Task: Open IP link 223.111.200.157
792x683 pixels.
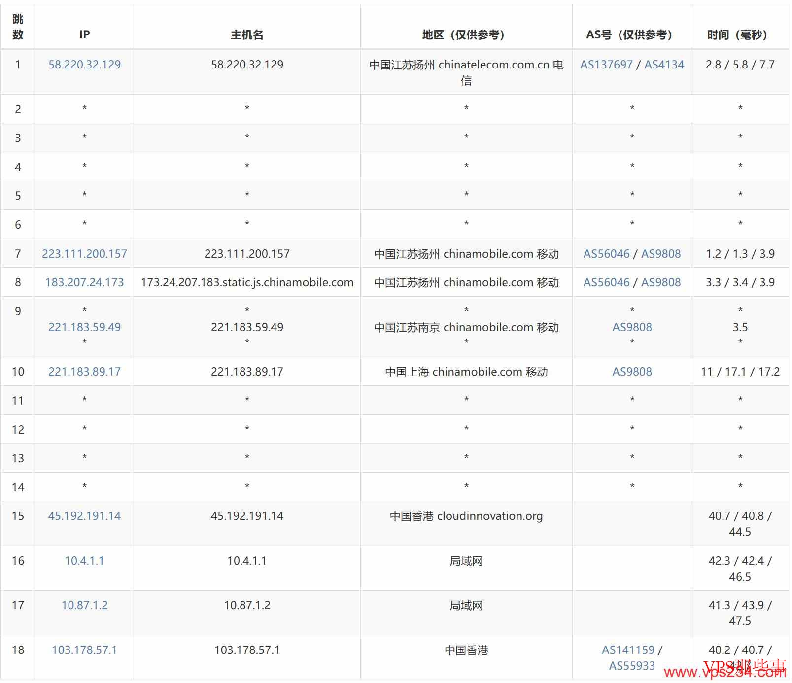Action: click(x=84, y=254)
